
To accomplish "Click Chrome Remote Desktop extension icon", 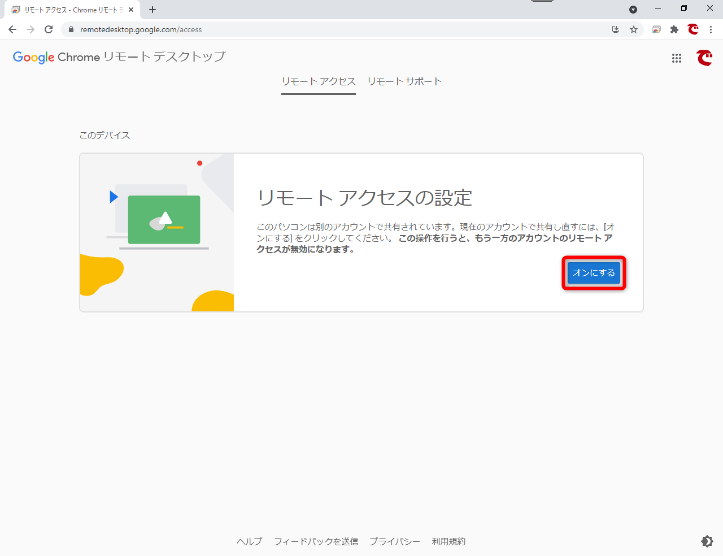I will pos(656,29).
